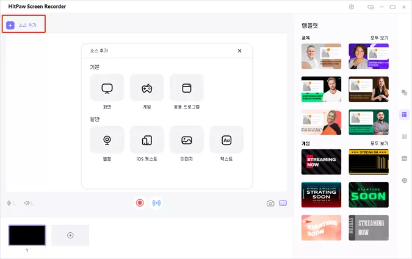Click the 소스 추가 (Add Source) button
The width and height of the screenshot is (412, 259).
tap(22, 25)
